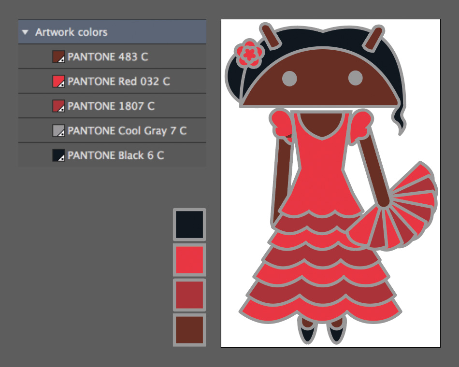Select the red flower in the hair

pyautogui.click(x=249, y=53)
